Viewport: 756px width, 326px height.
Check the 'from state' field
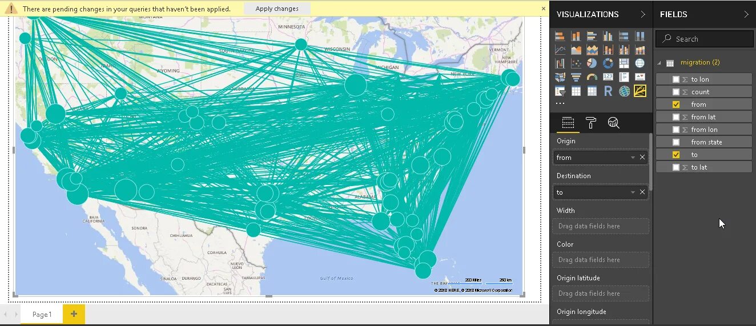point(676,142)
